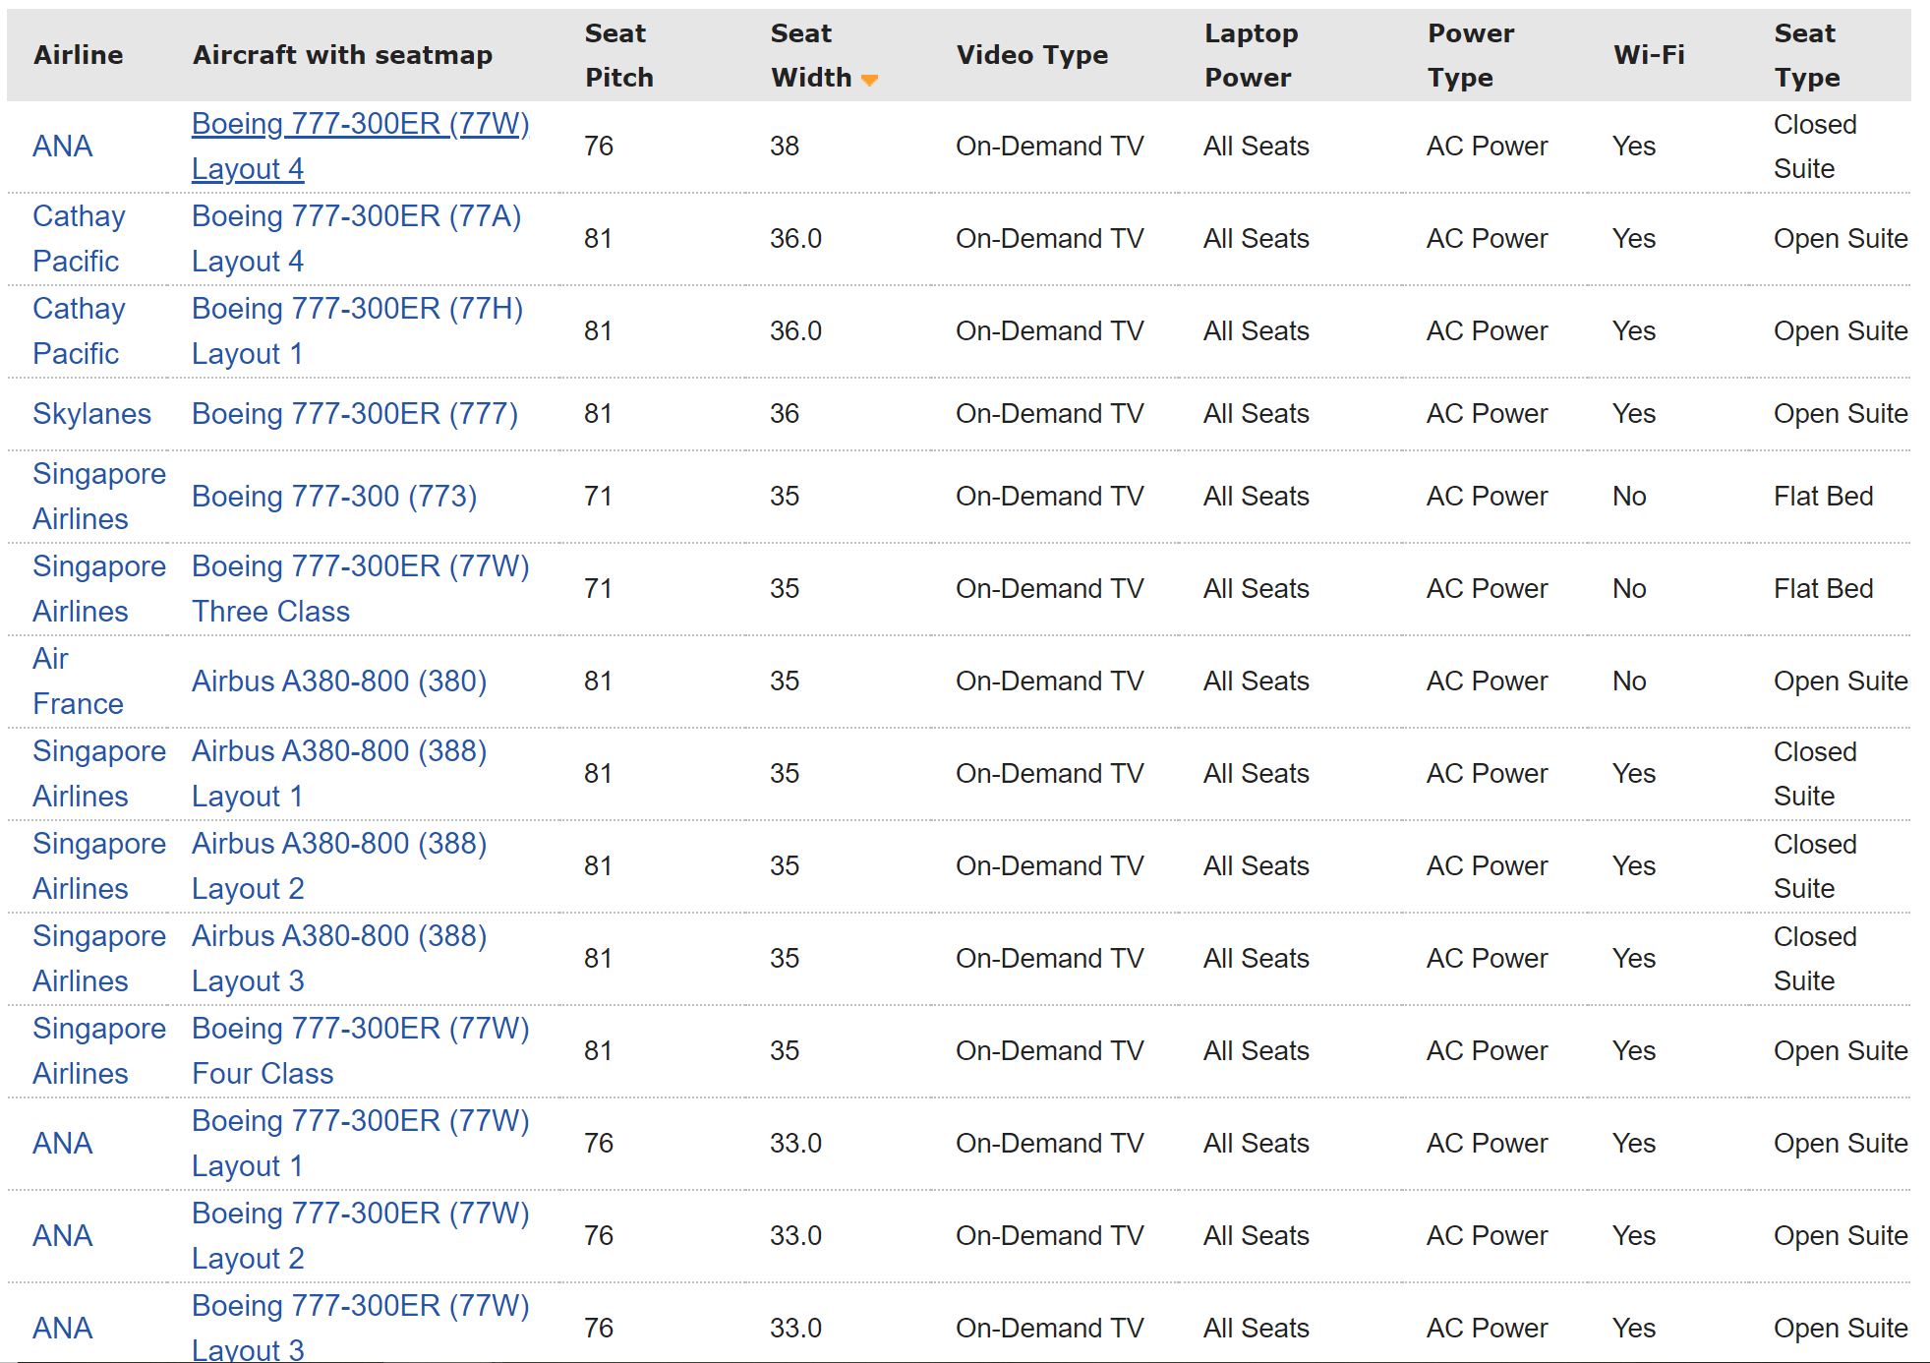
Task: Sort by Seat Pitch column header
Action: (x=618, y=55)
